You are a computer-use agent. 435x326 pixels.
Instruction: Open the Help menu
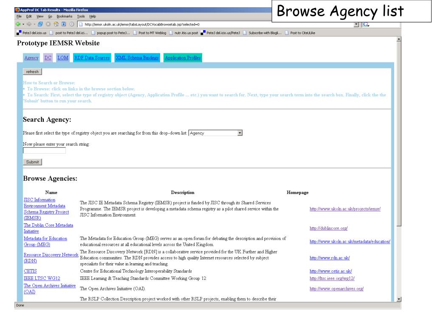(x=92, y=17)
